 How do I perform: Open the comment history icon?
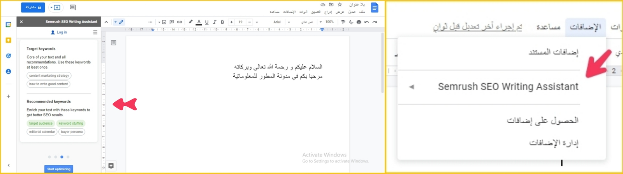[73, 7]
